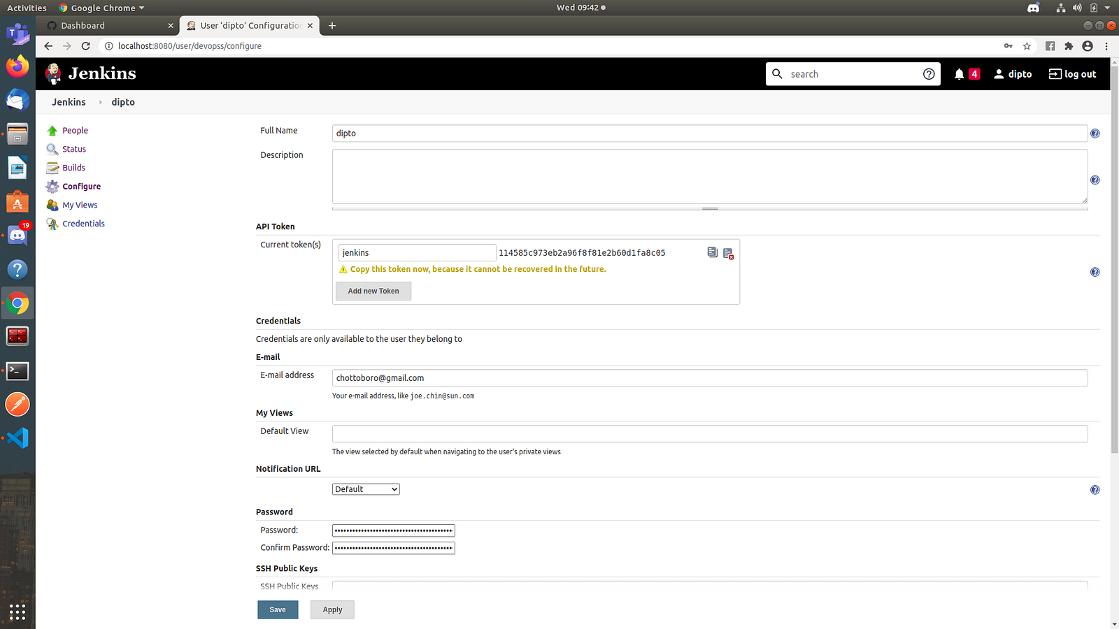The height and width of the screenshot is (629, 1119).
Task: Focus the Jenkins search box
Action: 853,74
